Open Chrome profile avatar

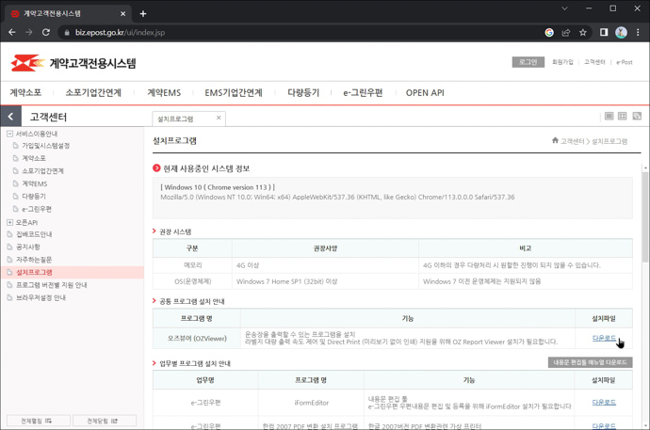(621, 32)
